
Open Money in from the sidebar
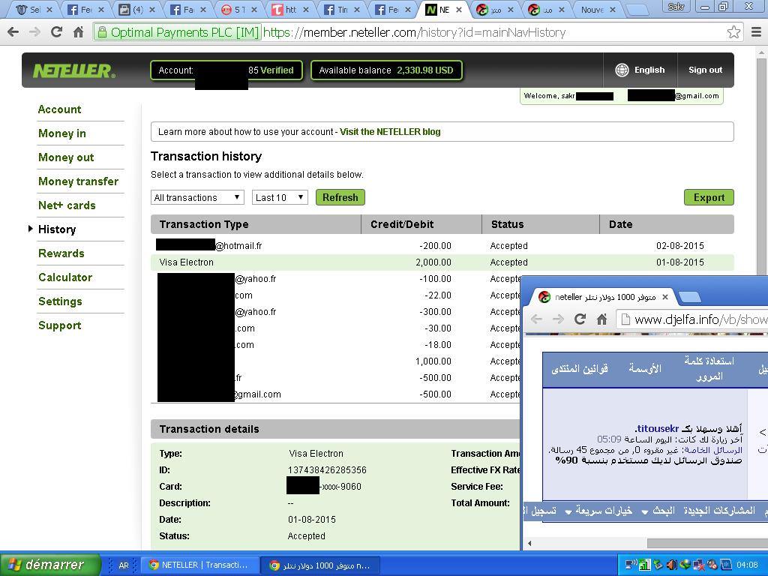[x=62, y=133]
